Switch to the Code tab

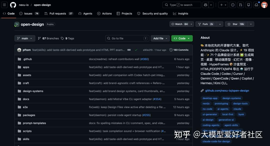coord(8,13)
